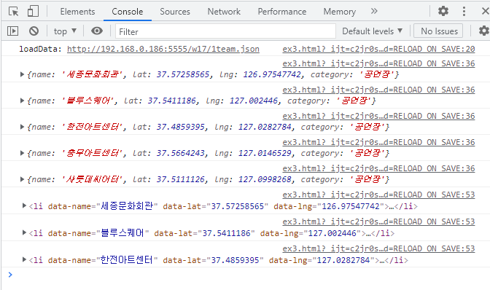Image resolution: width=490 pixels, height=290 pixels.
Task: Show the console sidebar panel icon
Action: point(13,31)
